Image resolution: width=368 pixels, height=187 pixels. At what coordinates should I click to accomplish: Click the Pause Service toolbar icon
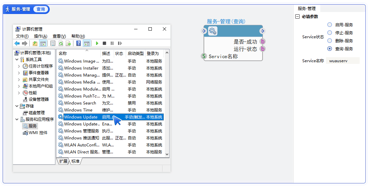click(x=112, y=43)
